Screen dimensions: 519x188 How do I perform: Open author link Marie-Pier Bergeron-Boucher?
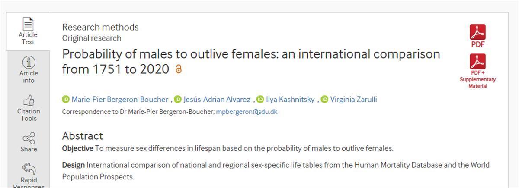pyautogui.click(x=120, y=100)
